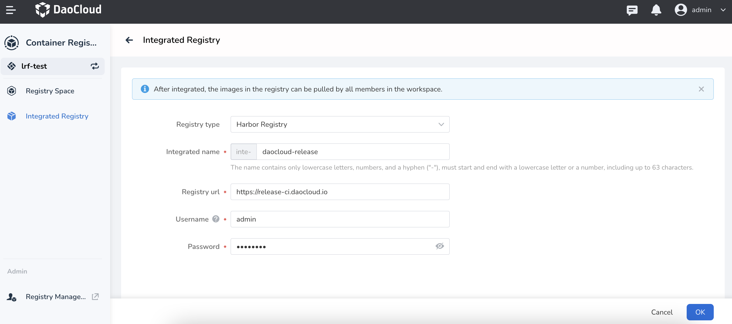Click the lrf-test workspace icon
Screen dimensions: 732x324
(x=12, y=66)
